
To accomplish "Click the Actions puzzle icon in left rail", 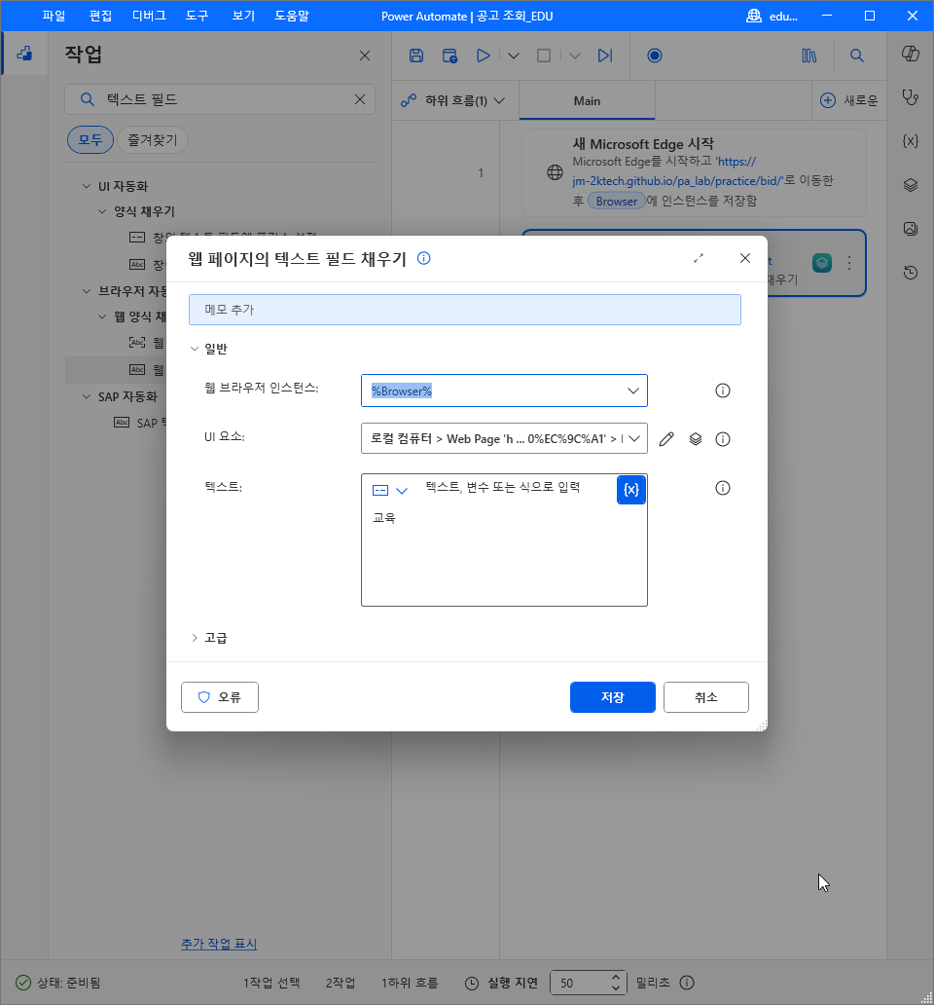I will pyautogui.click(x=24, y=54).
